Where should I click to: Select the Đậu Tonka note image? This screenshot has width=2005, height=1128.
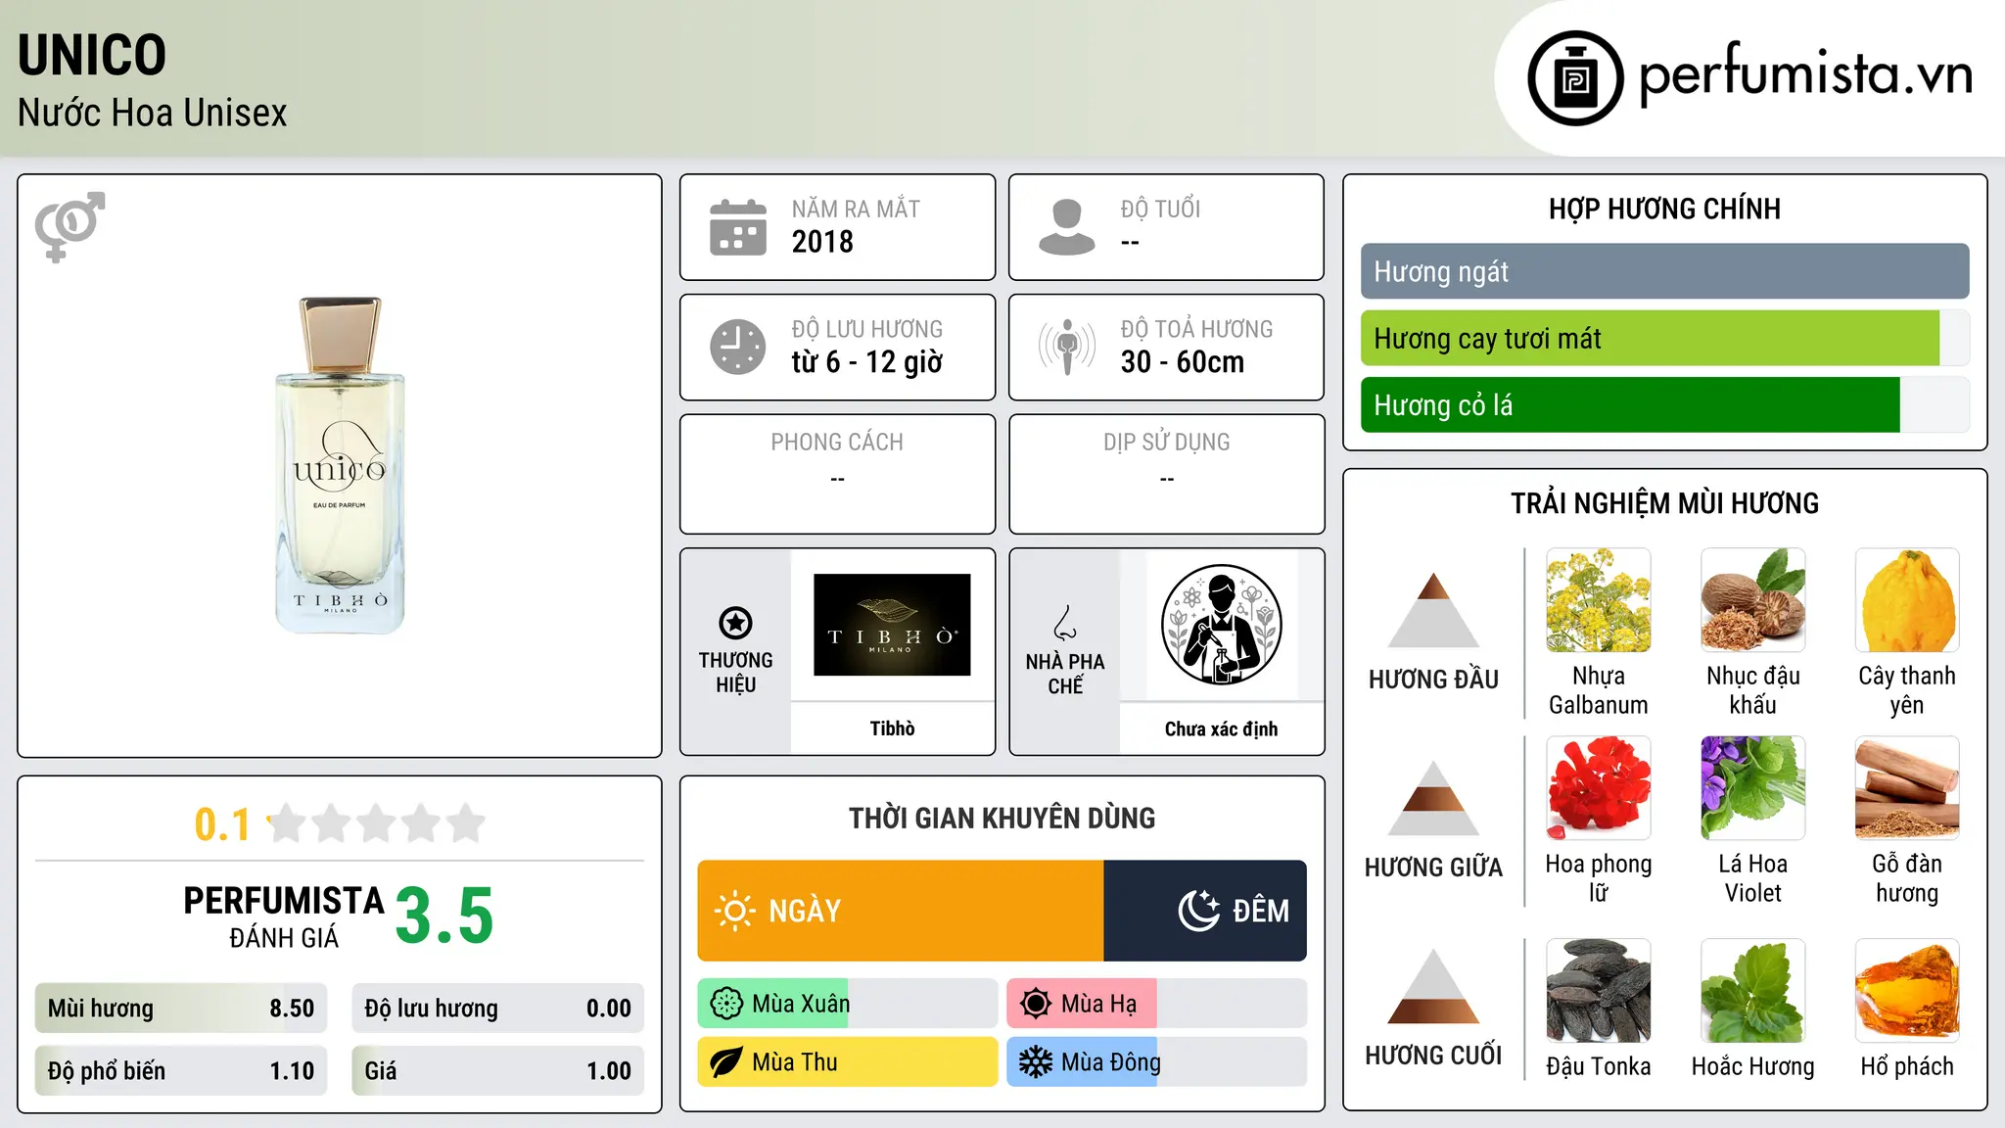1599,991
